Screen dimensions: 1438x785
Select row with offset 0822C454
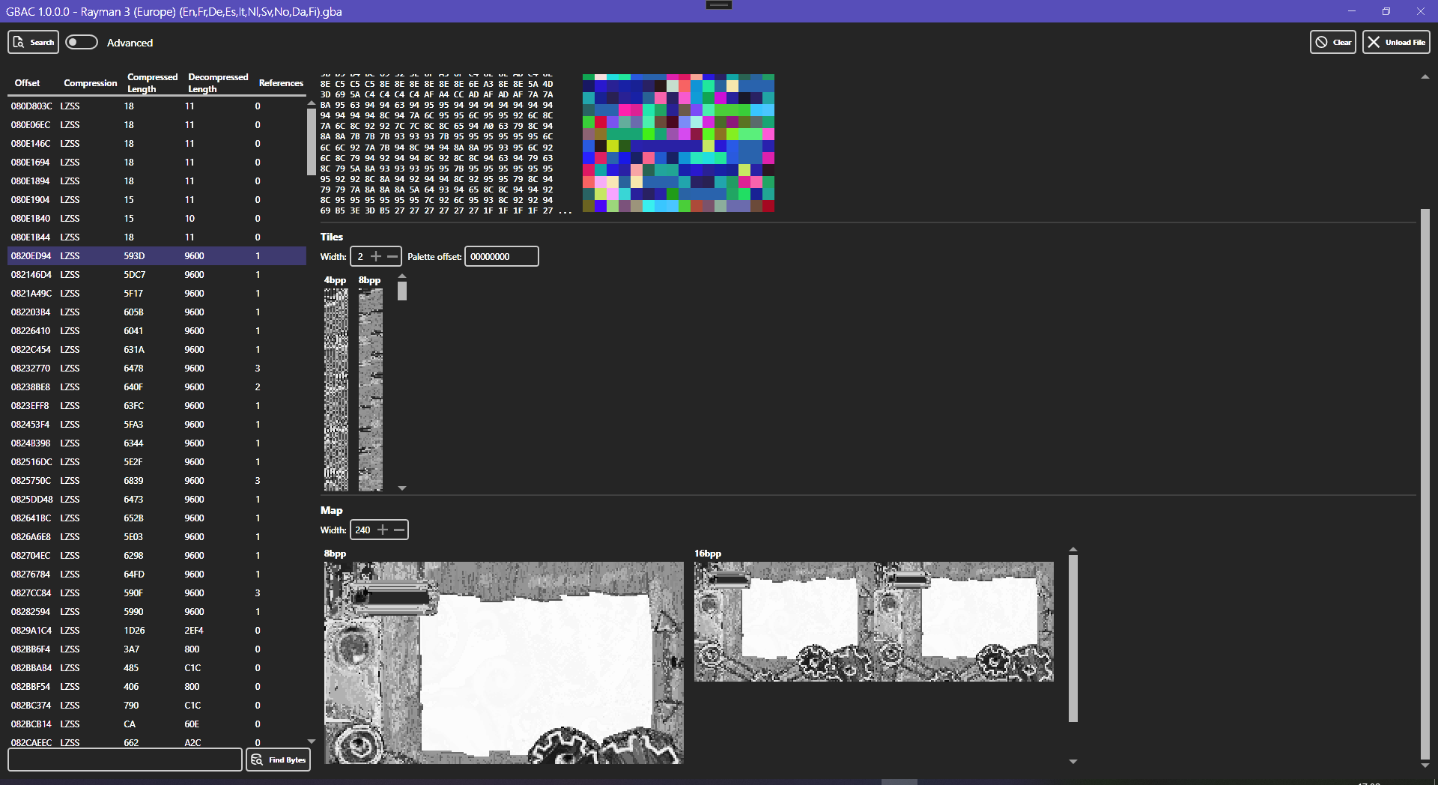[x=157, y=350]
